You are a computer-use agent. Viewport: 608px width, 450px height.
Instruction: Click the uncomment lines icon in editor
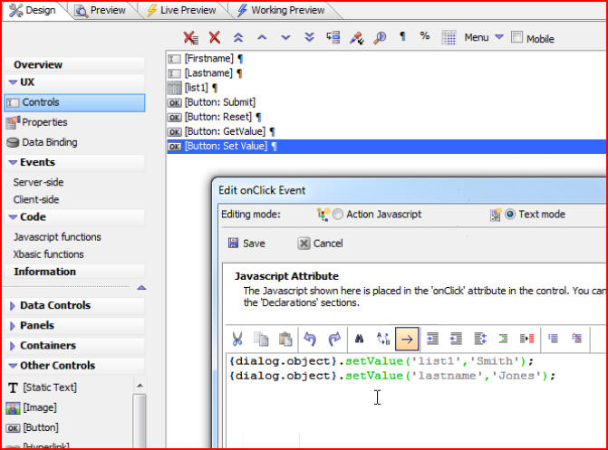(x=577, y=339)
